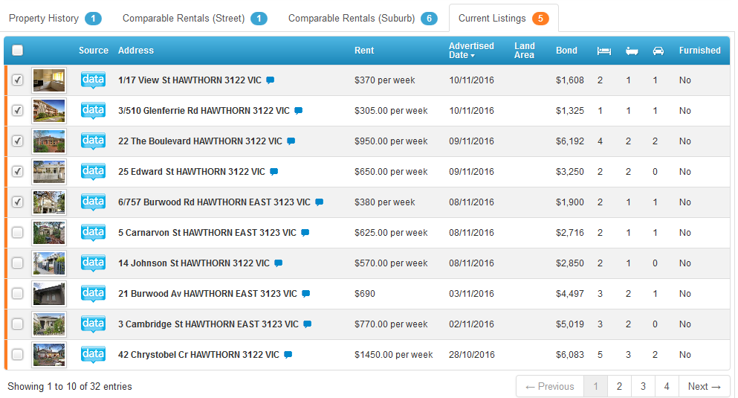Click the 3 Cambridge St HAWTHORN EAST address

click(x=208, y=324)
